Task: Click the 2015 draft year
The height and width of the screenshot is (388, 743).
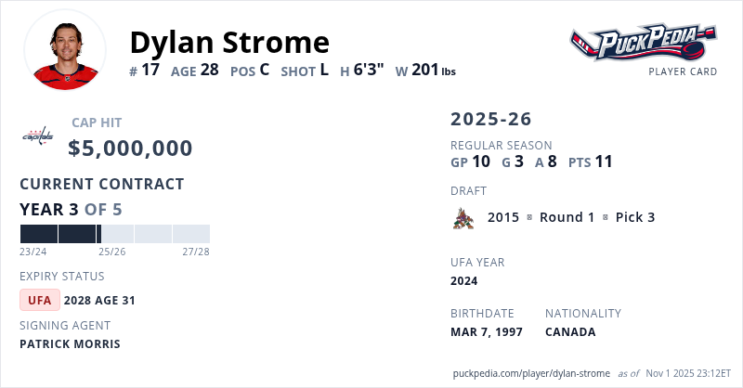Action: tap(502, 217)
